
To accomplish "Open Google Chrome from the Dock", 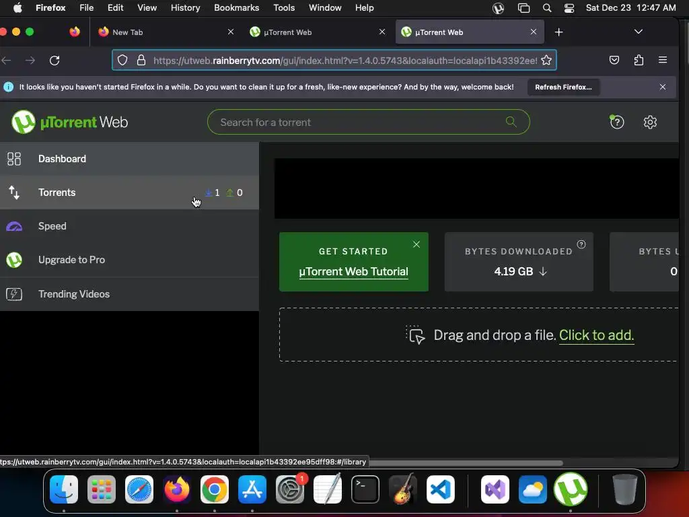I will click(x=215, y=489).
